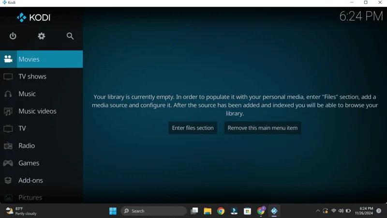Open Microsoft Store from the taskbar

[x=247, y=211]
